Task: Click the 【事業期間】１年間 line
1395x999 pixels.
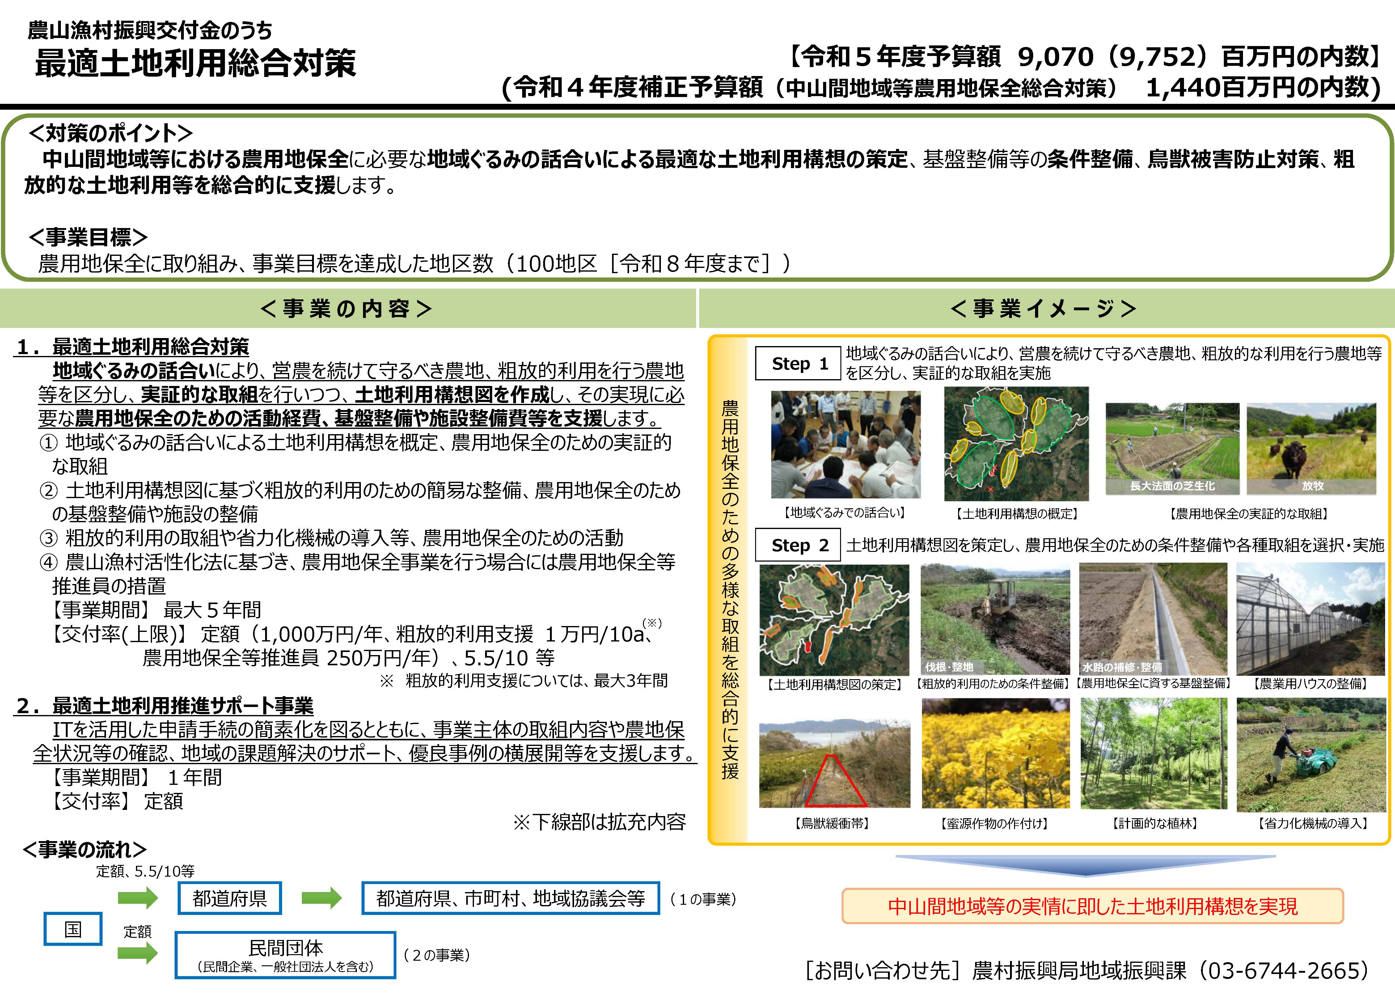Action: pyautogui.click(x=137, y=777)
